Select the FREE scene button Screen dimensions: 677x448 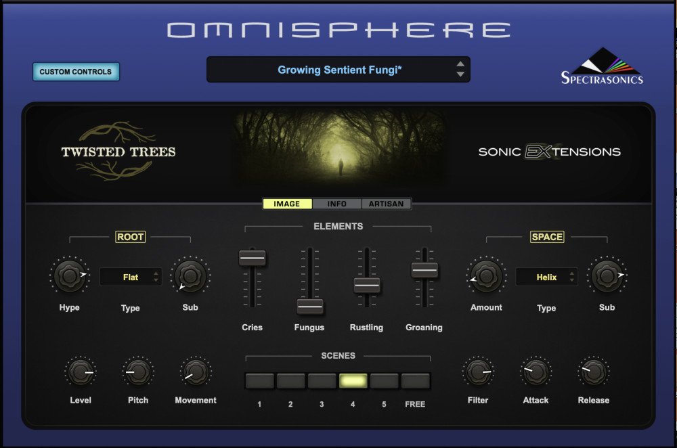point(416,381)
